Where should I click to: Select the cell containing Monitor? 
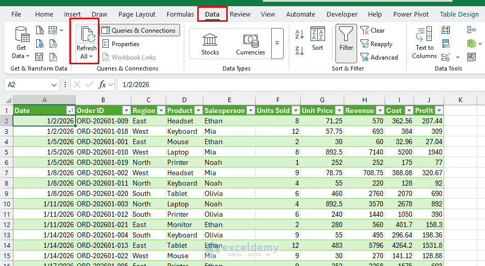184,225
